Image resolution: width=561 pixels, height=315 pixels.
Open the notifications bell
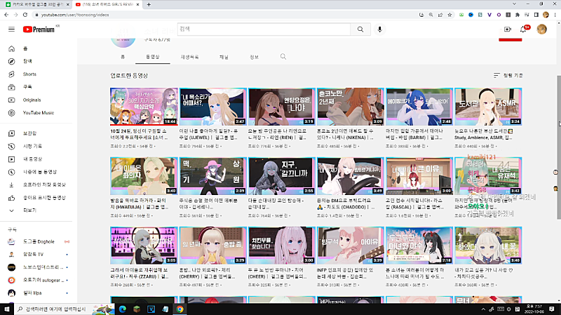523,29
